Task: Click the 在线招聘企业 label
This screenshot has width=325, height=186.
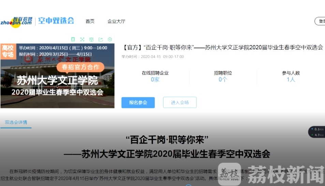Action: point(155,73)
